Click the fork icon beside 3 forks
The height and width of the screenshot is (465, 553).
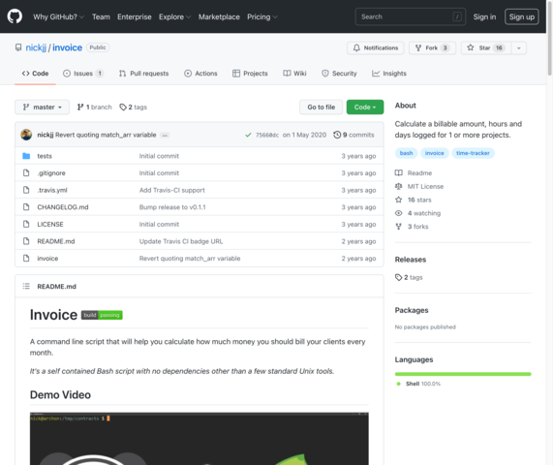click(x=398, y=227)
